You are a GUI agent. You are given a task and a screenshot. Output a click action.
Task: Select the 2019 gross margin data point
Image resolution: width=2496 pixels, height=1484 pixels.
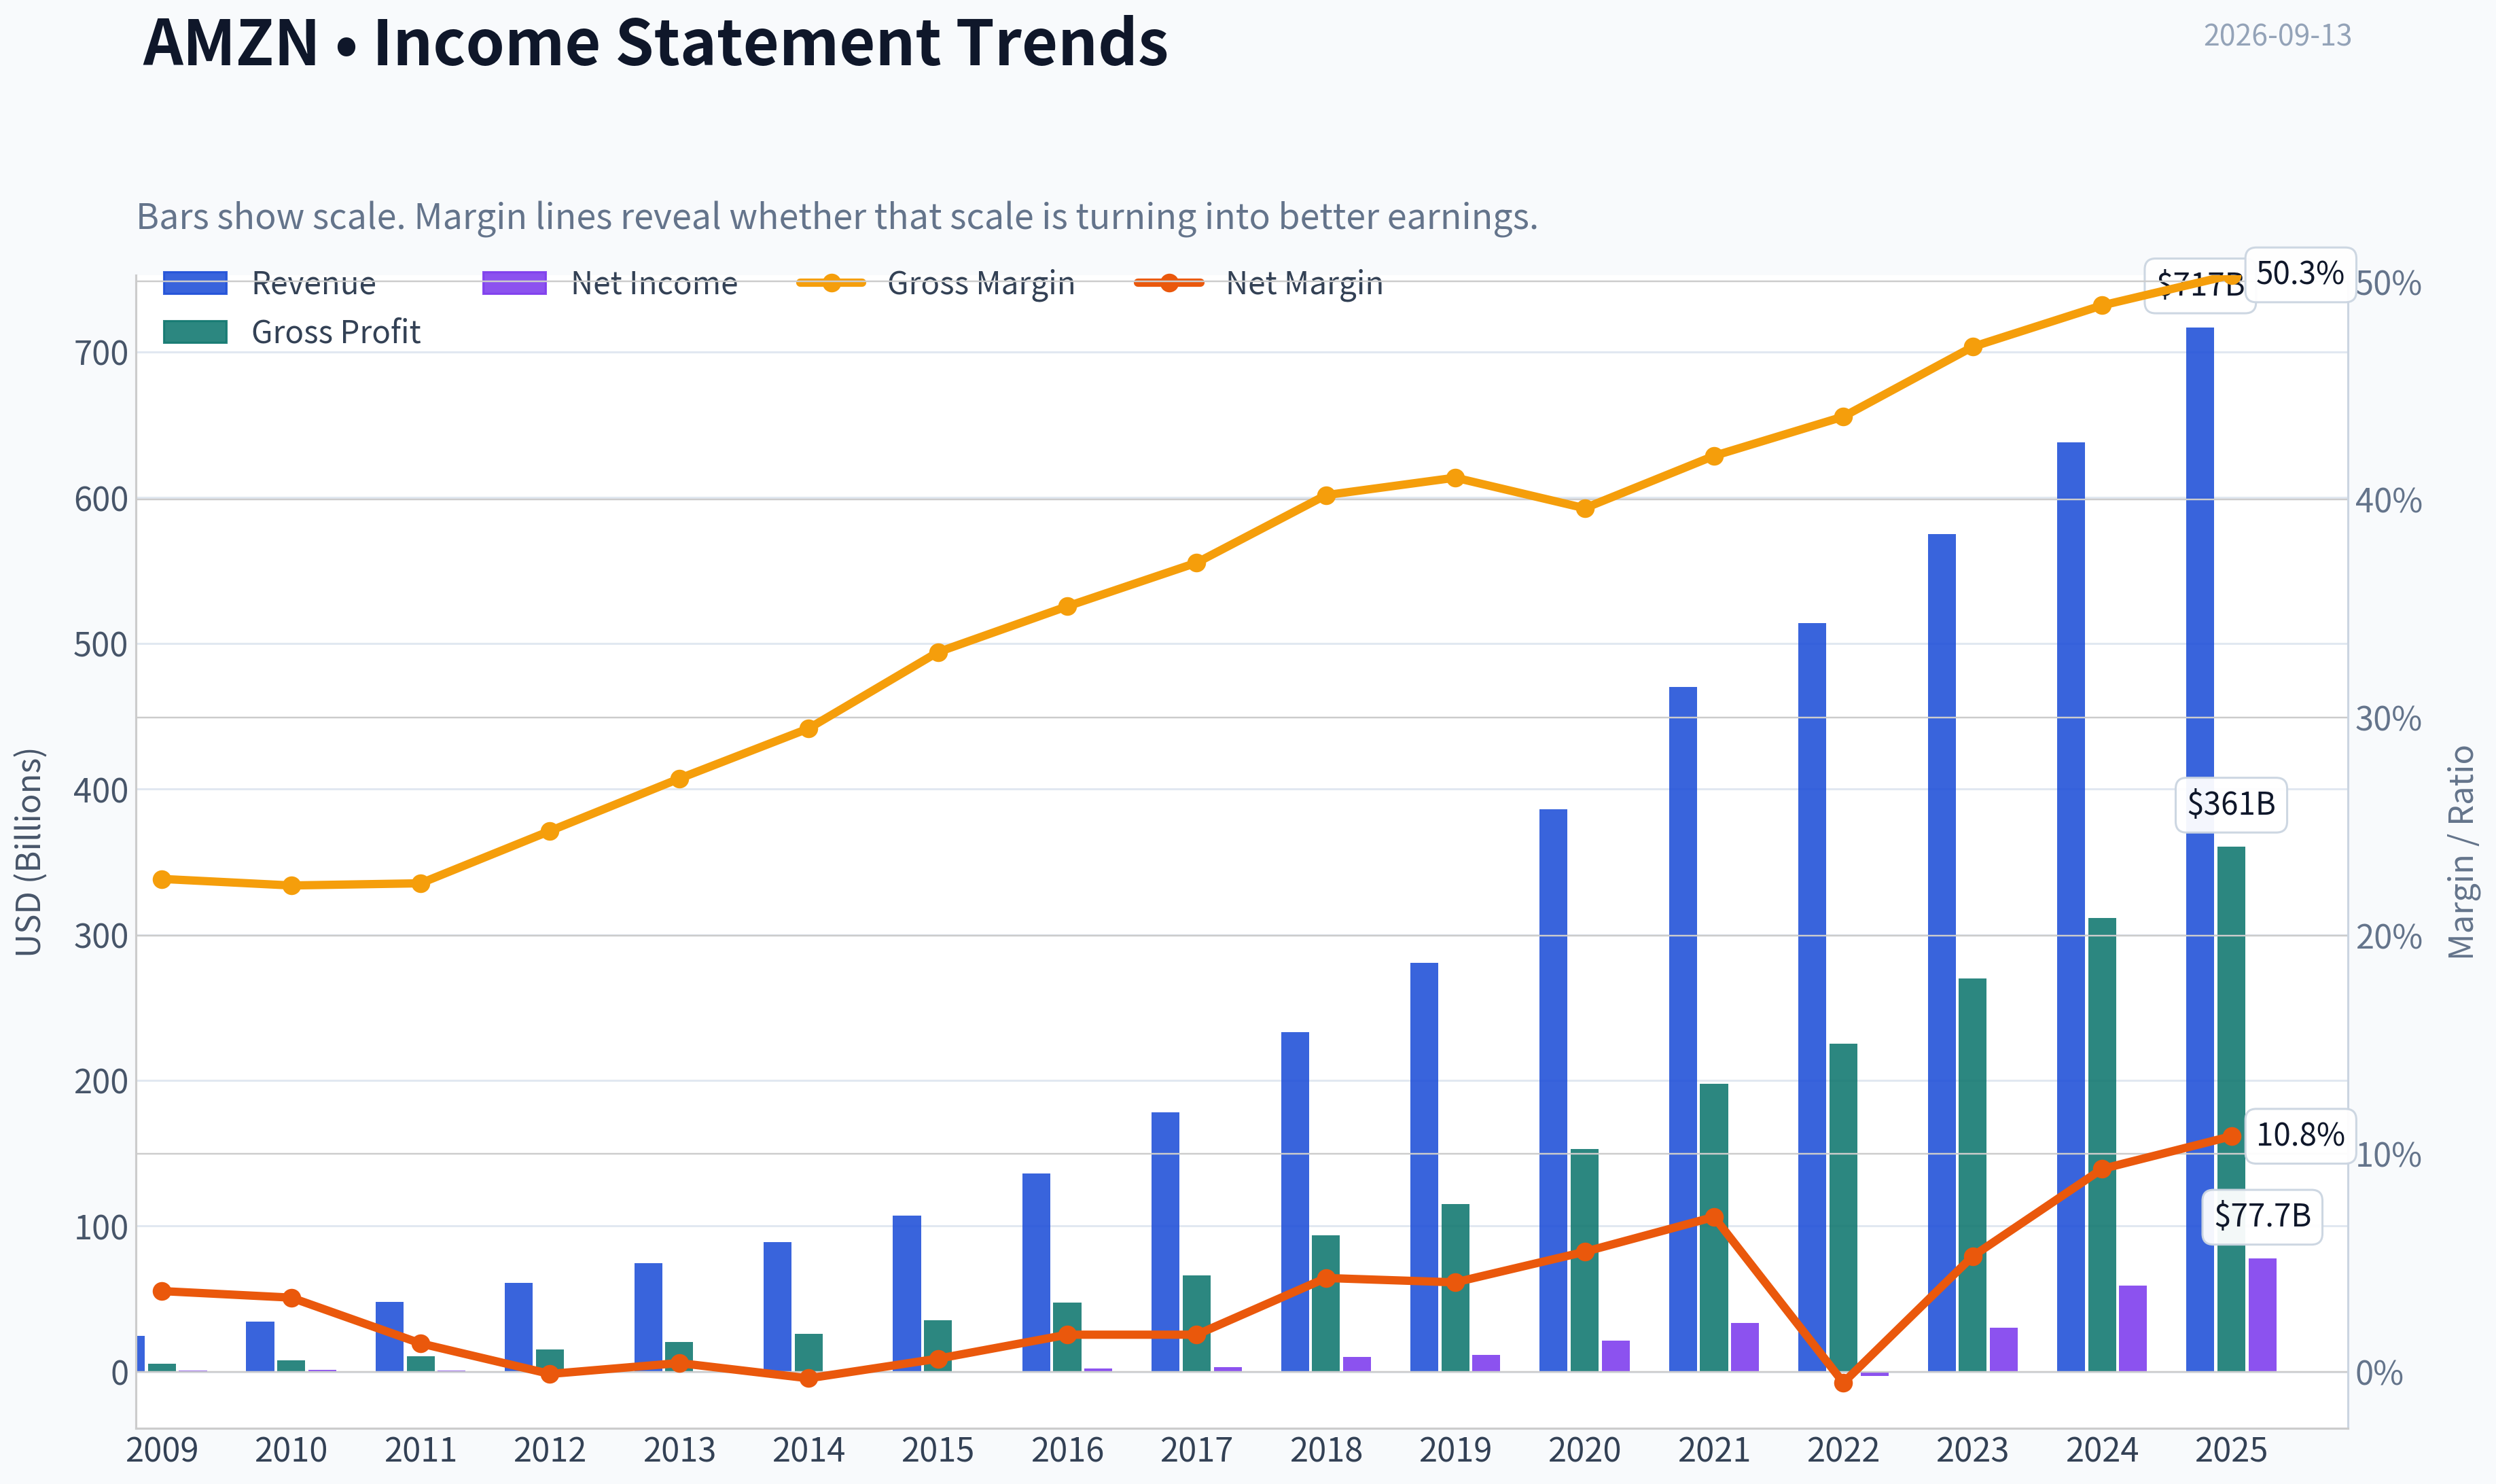[1455, 478]
